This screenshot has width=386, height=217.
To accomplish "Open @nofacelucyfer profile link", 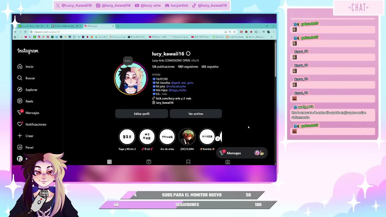I will click(176, 86).
